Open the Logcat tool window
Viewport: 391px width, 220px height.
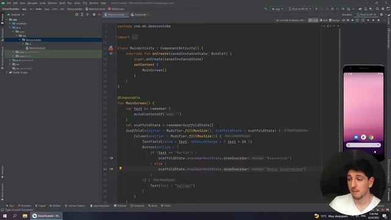point(40,206)
